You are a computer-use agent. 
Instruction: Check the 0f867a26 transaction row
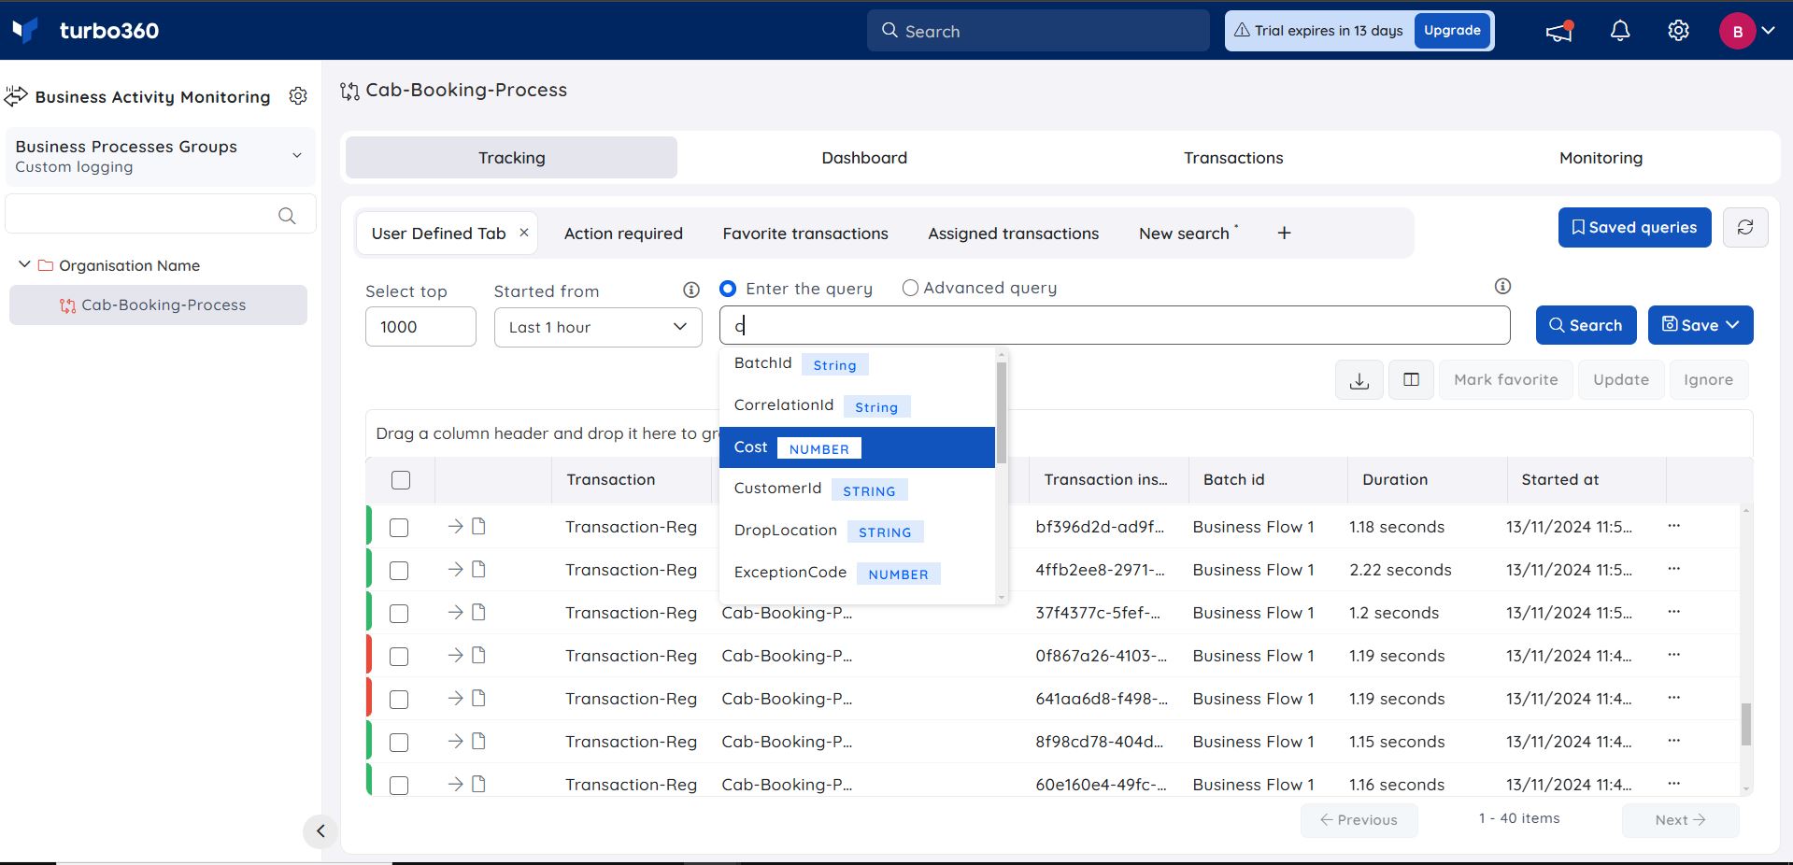click(399, 657)
